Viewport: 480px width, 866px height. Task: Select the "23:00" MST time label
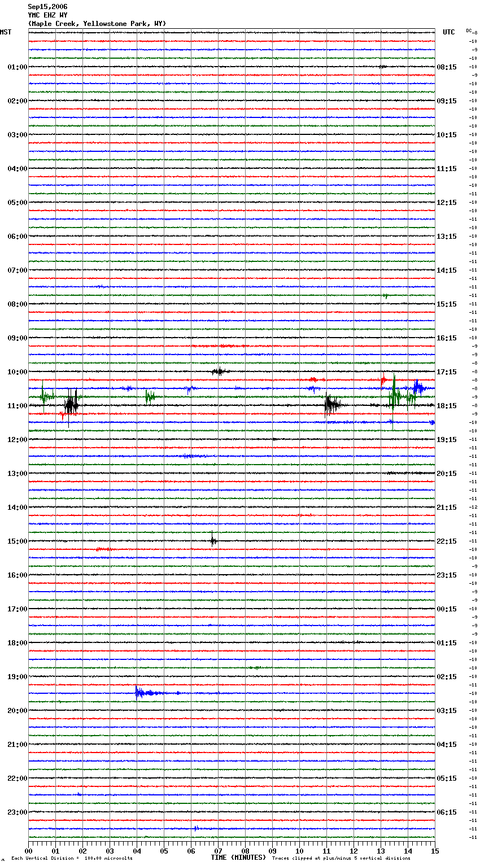17,812
